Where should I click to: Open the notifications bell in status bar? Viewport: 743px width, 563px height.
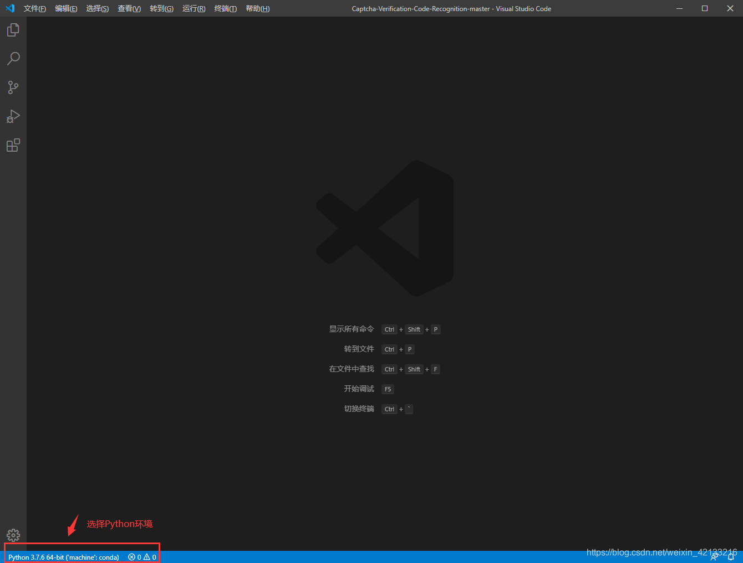(x=731, y=557)
